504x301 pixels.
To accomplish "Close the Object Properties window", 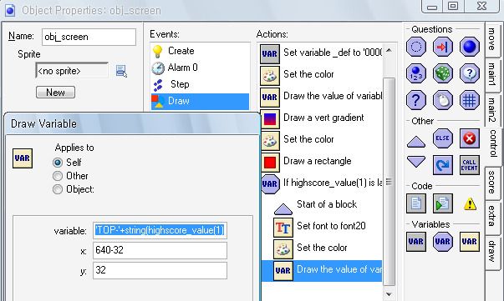I will (x=481, y=6).
